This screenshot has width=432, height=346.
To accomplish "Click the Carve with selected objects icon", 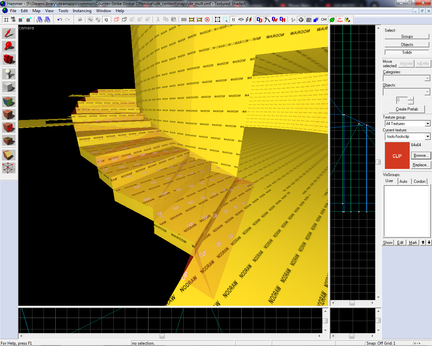I will tap(80, 20).
